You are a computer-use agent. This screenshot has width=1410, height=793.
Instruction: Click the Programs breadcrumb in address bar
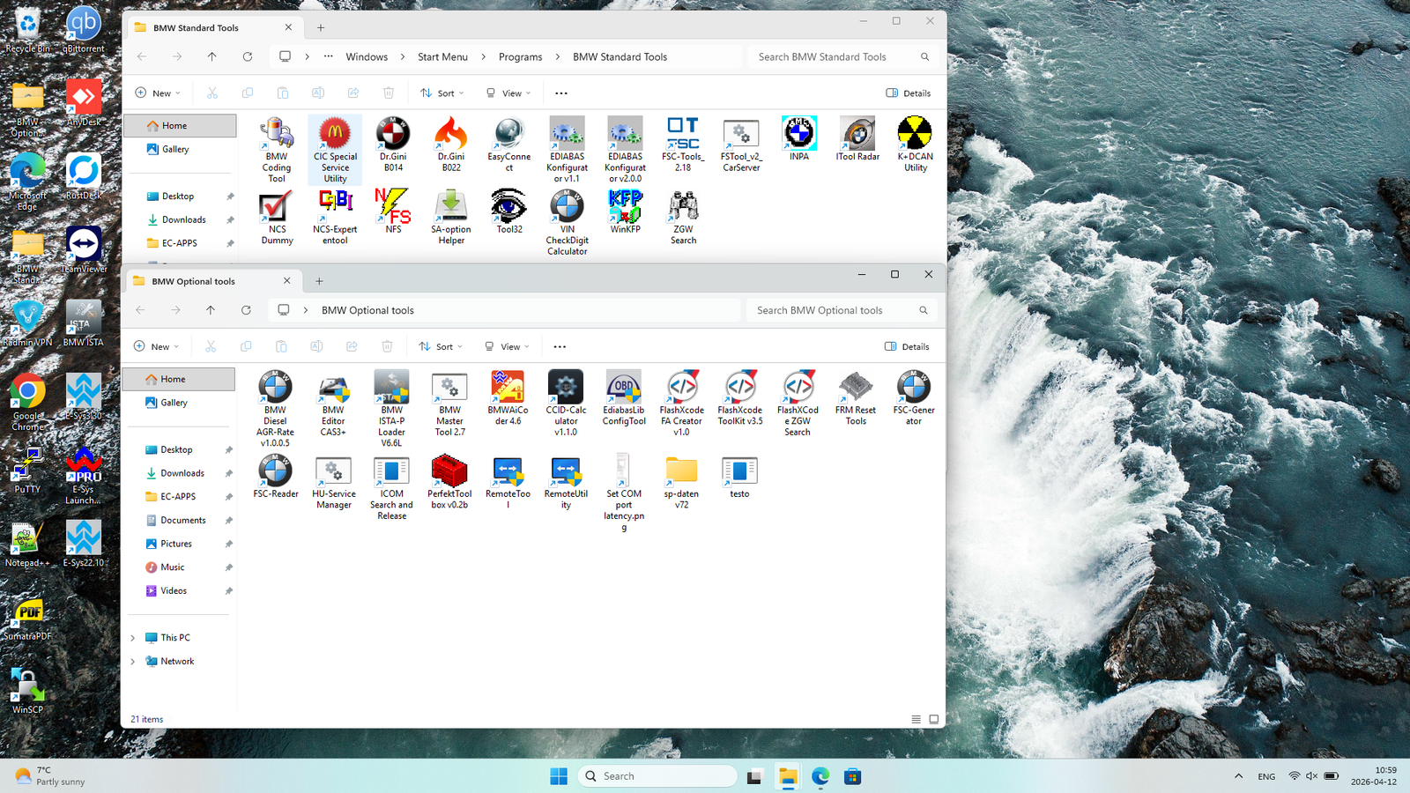tap(520, 57)
